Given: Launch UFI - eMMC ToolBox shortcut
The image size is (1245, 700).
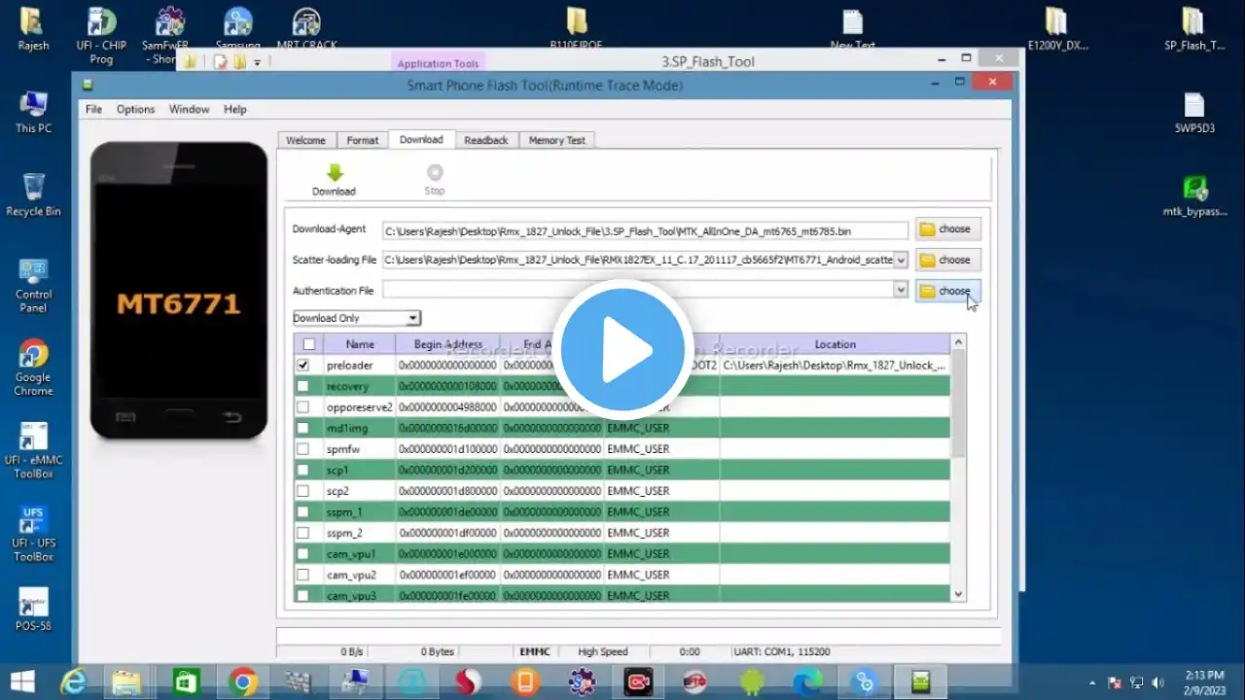Looking at the screenshot, I should [33, 450].
